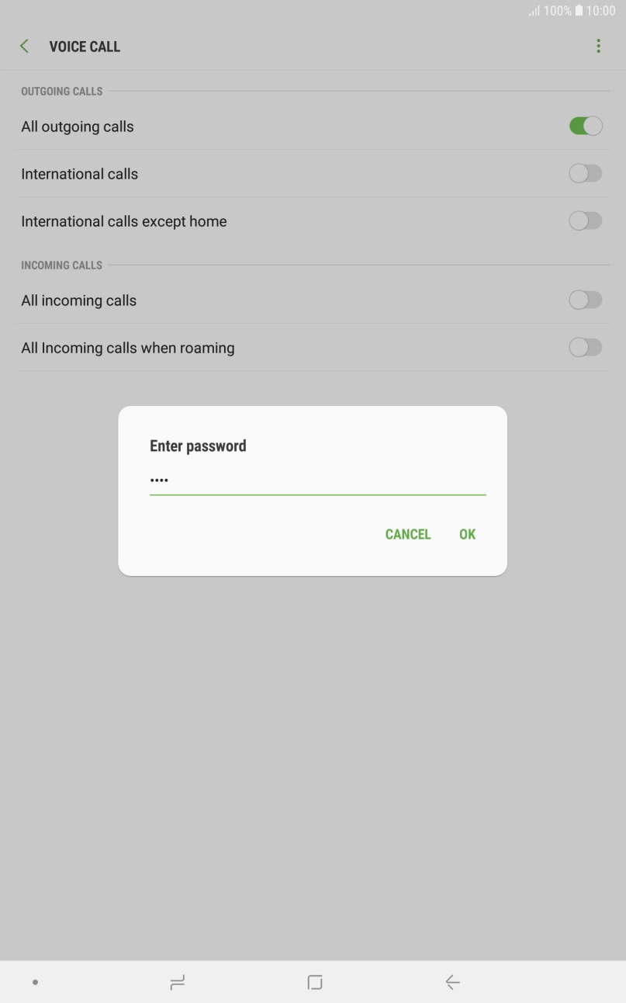The width and height of the screenshot is (626, 1003).
Task: Select the INCOMING CALLS section header
Action: tap(62, 265)
